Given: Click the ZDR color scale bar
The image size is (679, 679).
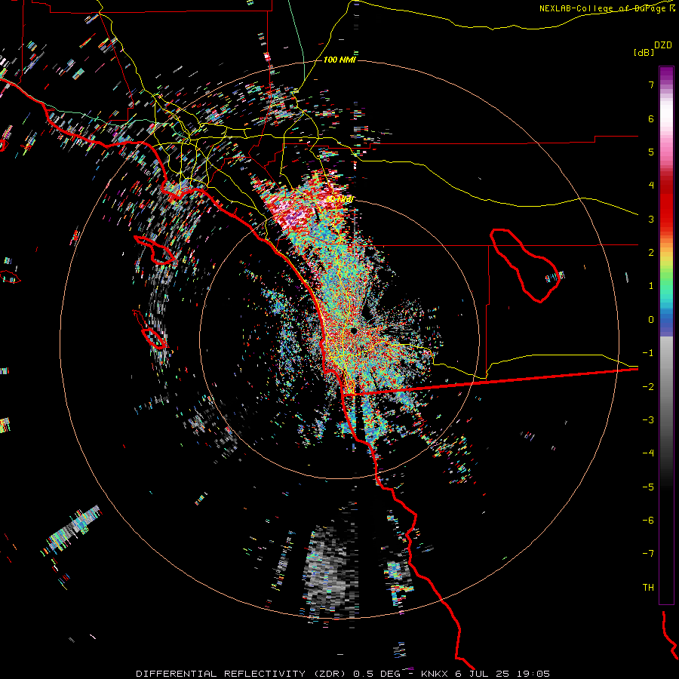Looking at the screenshot, I should tap(666, 335).
